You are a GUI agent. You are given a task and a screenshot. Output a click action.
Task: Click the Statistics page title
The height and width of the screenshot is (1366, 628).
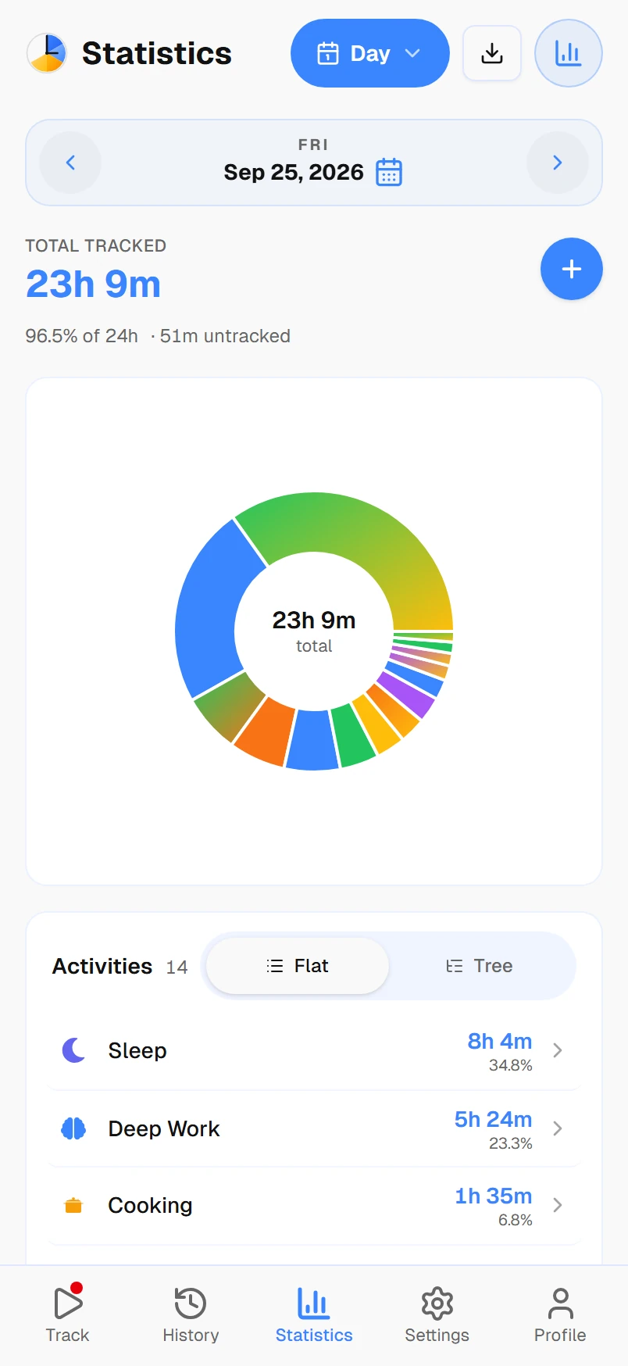click(x=157, y=53)
